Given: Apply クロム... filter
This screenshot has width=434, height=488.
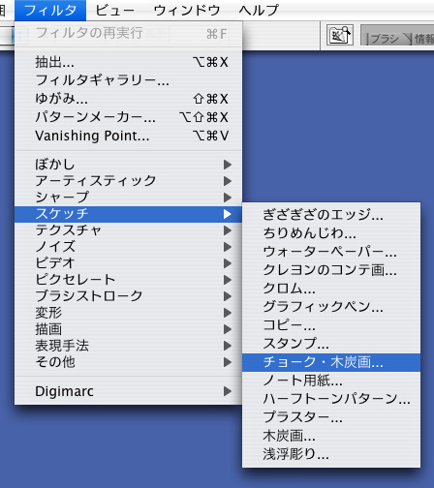Looking at the screenshot, I should click(x=331, y=289).
